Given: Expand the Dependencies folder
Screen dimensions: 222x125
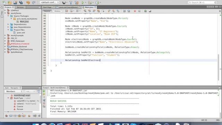Looking at the screenshot, I should pos(8,24).
